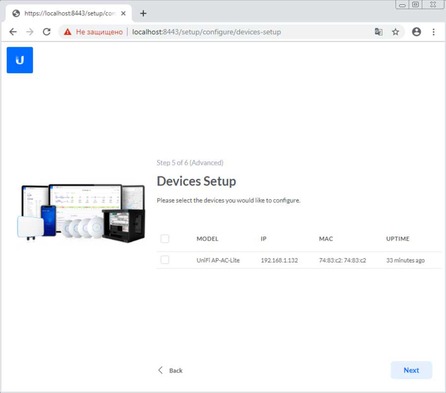Viewport: 446px width, 393px height.
Task: Click the MAC address 74:83:c2 cell
Action: click(342, 260)
